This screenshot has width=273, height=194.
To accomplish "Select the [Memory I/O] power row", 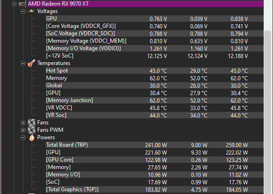I will (154, 175).
